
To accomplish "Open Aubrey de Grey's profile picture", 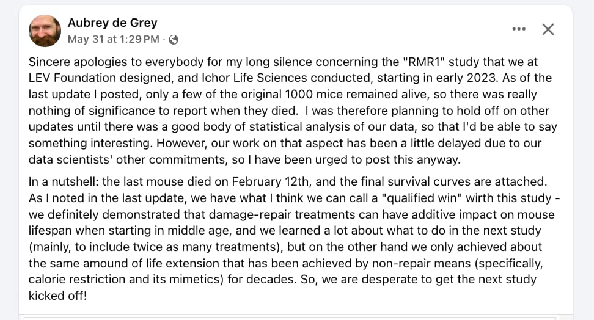I will (x=45, y=31).
